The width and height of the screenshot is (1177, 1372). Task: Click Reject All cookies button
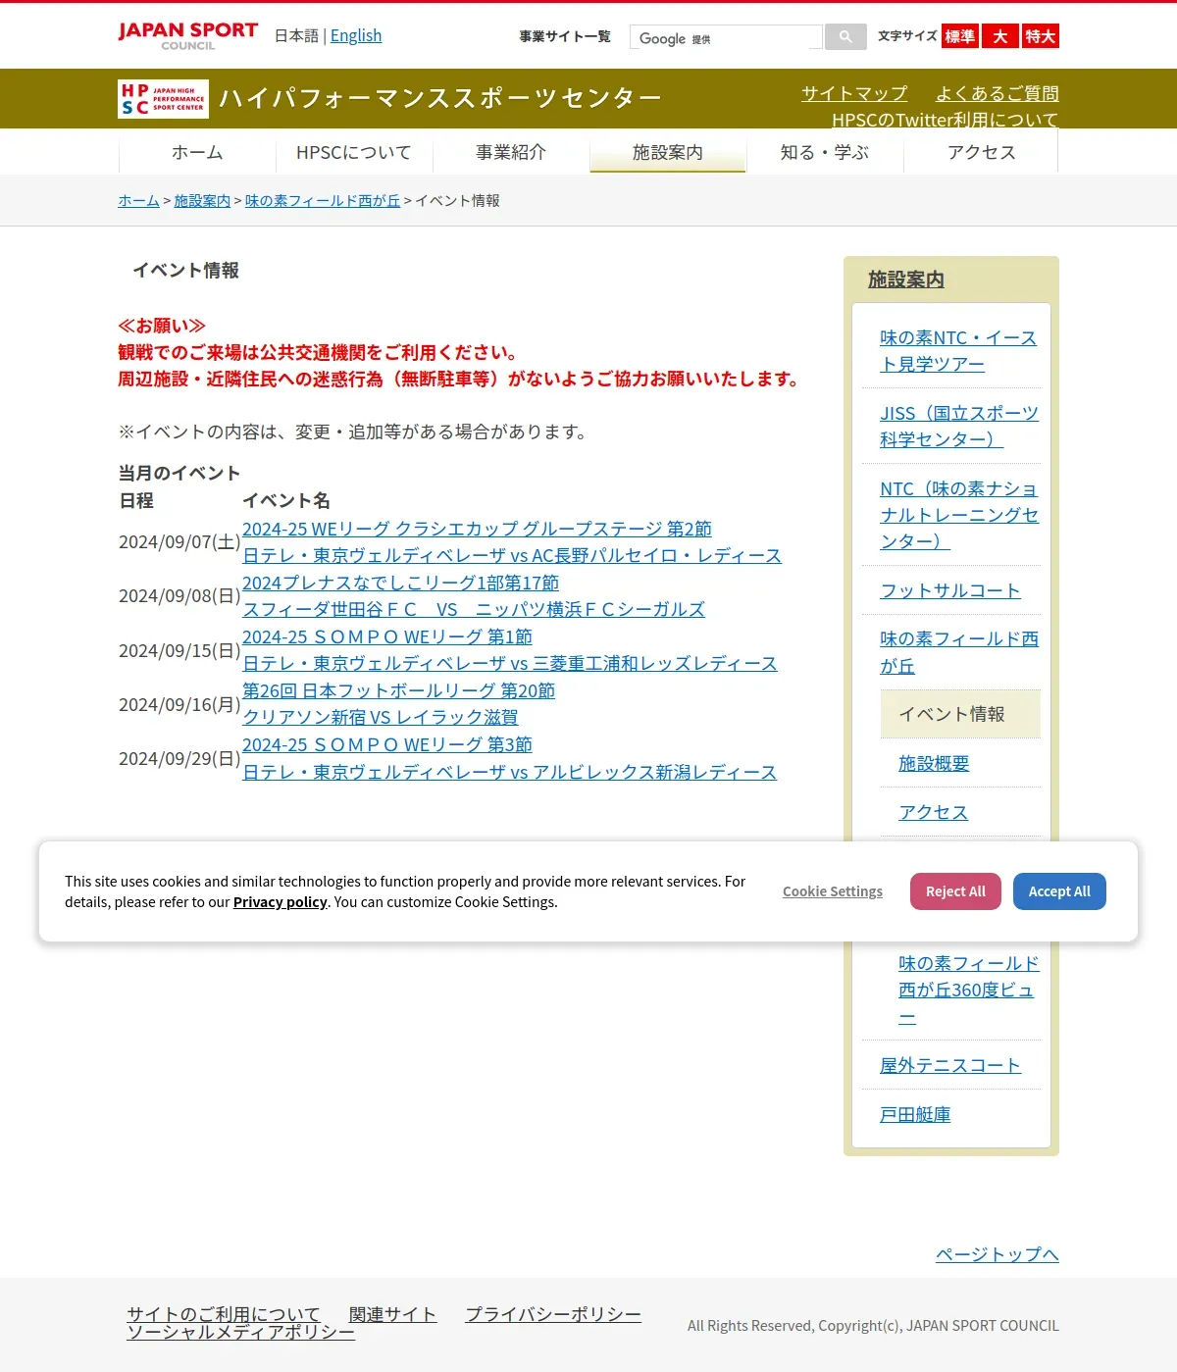point(955,891)
